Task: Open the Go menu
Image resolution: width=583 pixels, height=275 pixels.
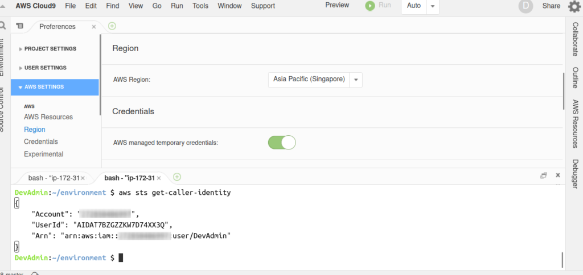Action: pos(157,6)
